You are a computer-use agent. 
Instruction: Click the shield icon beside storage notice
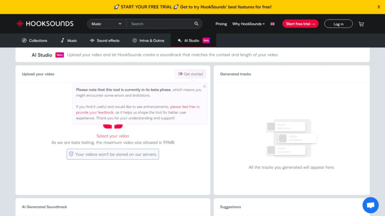71,154
